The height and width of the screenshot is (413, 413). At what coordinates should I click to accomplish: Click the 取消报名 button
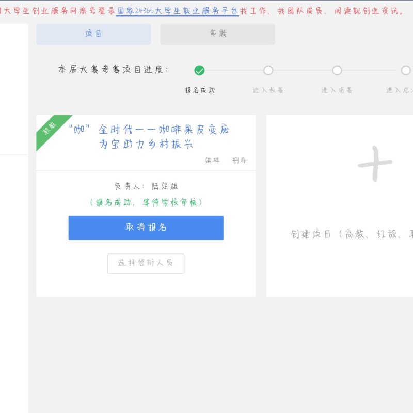click(146, 228)
